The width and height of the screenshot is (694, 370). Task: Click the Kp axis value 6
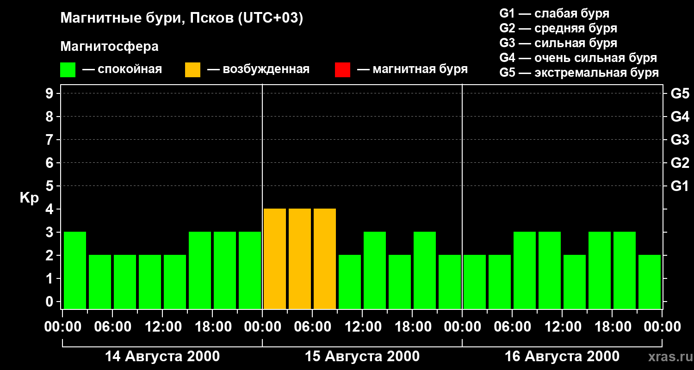pos(50,163)
